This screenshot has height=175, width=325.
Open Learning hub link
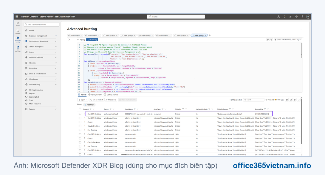pyautogui.click(x=34, y=97)
